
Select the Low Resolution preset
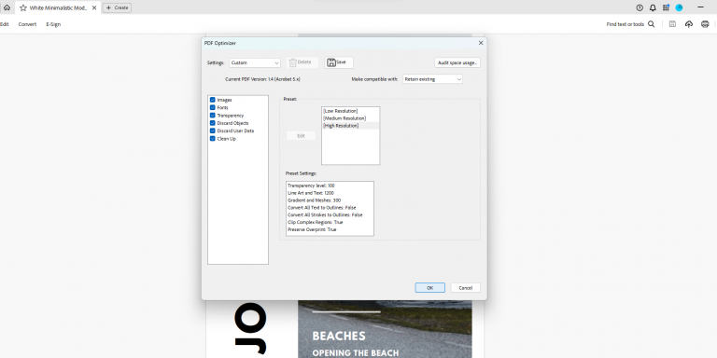(x=340, y=111)
